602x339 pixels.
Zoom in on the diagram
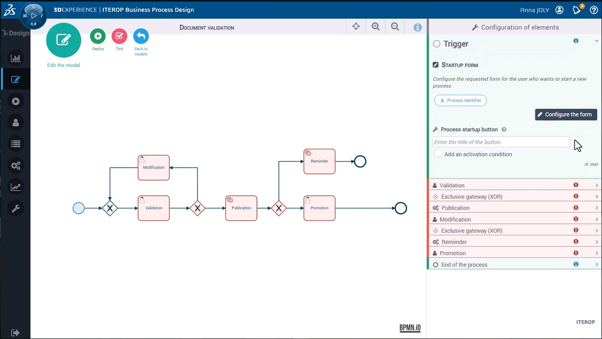(376, 26)
